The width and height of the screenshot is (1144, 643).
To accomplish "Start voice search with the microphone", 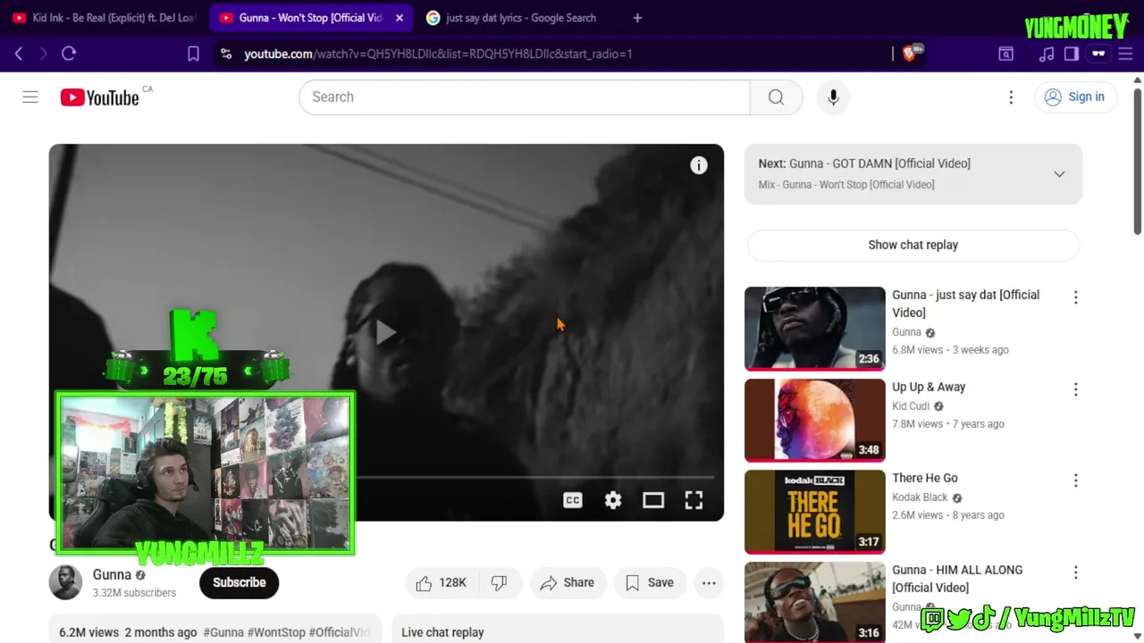I will click(x=833, y=97).
